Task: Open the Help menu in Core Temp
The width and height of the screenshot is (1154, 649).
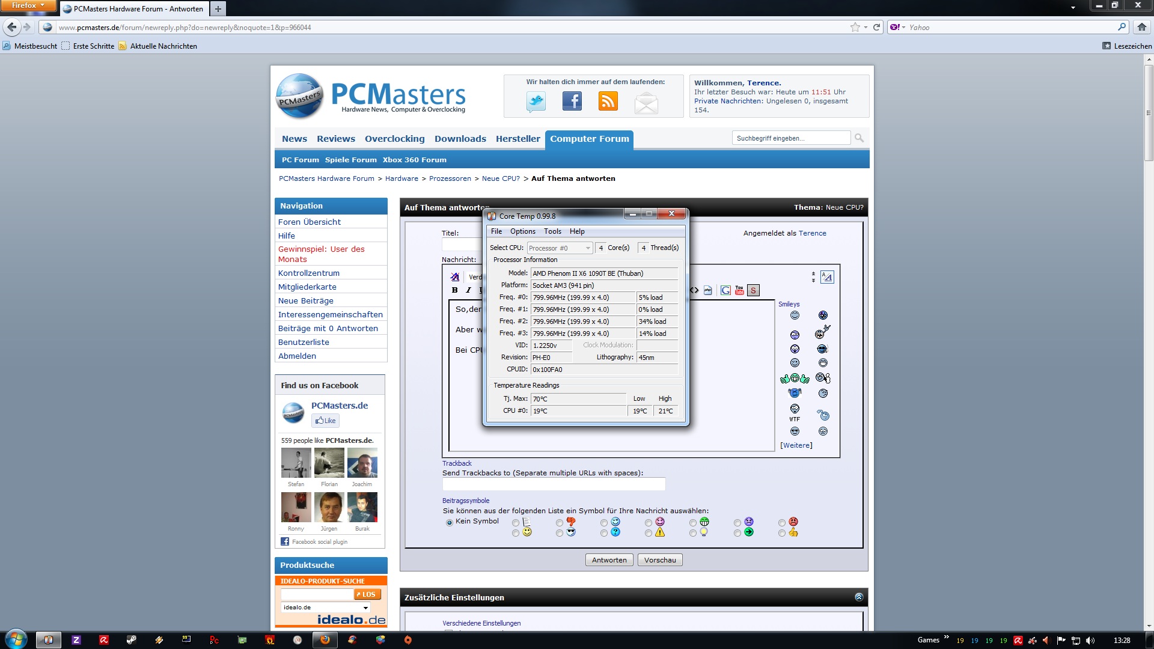Action: [577, 231]
